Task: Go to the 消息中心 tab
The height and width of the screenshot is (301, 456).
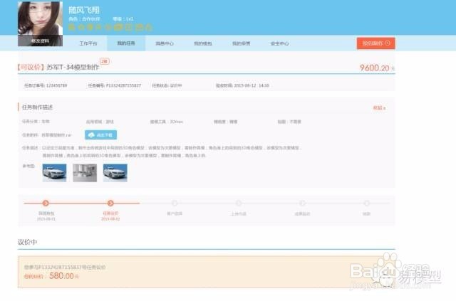Action: tap(165, 43)
